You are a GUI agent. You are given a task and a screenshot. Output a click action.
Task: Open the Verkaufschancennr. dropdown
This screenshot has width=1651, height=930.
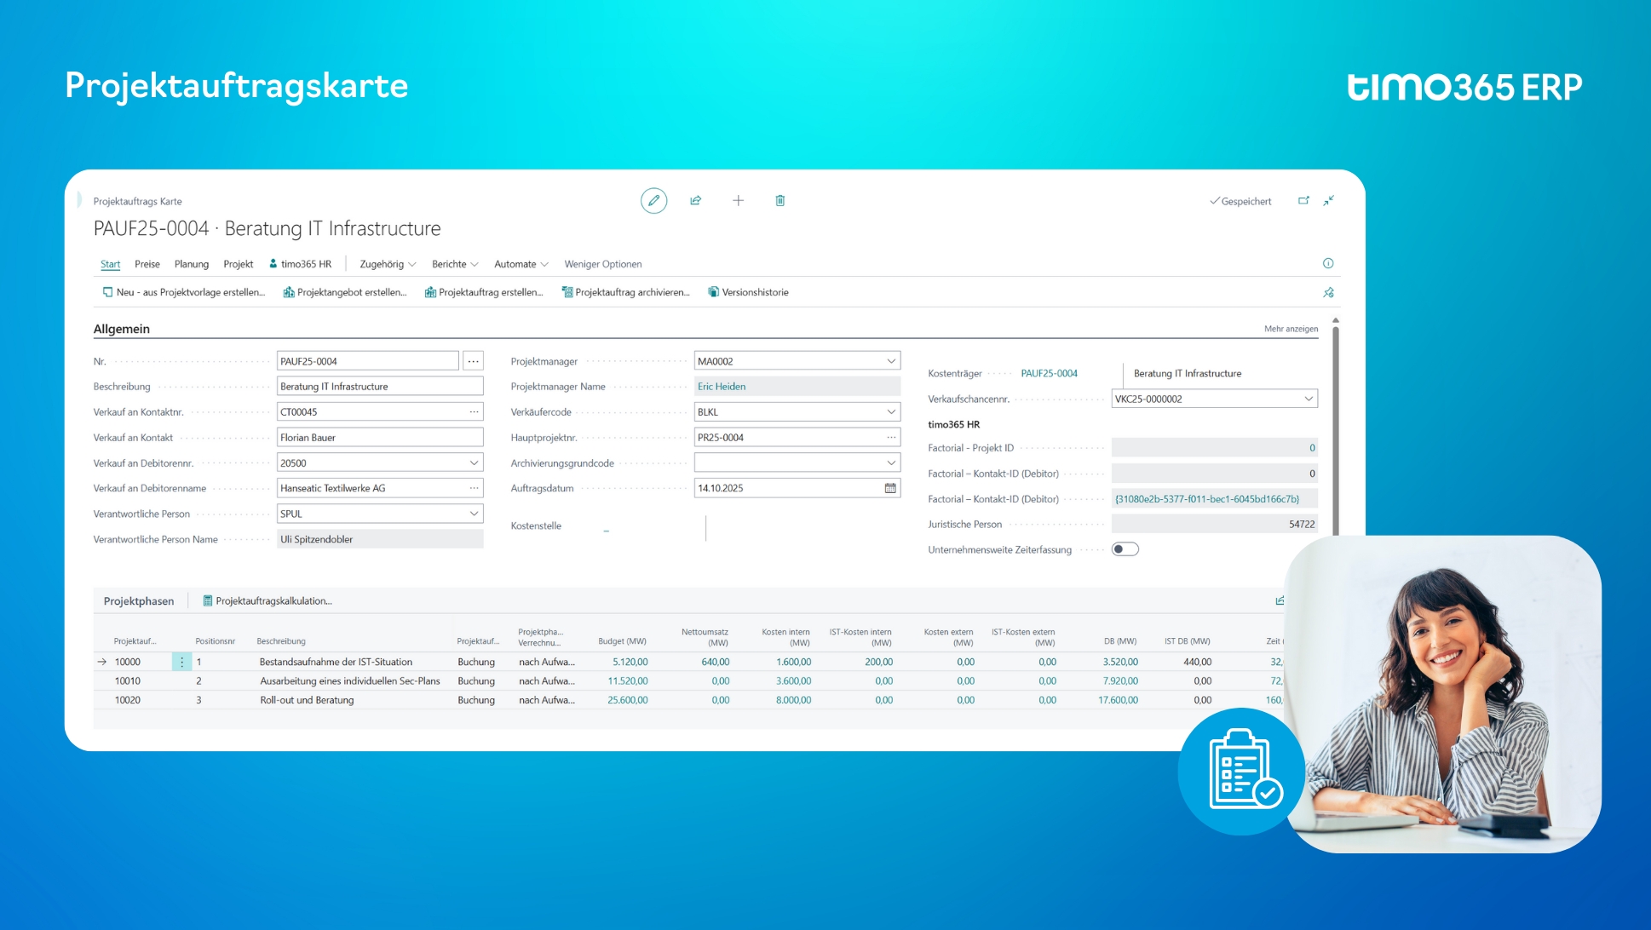click(1308, 399)
